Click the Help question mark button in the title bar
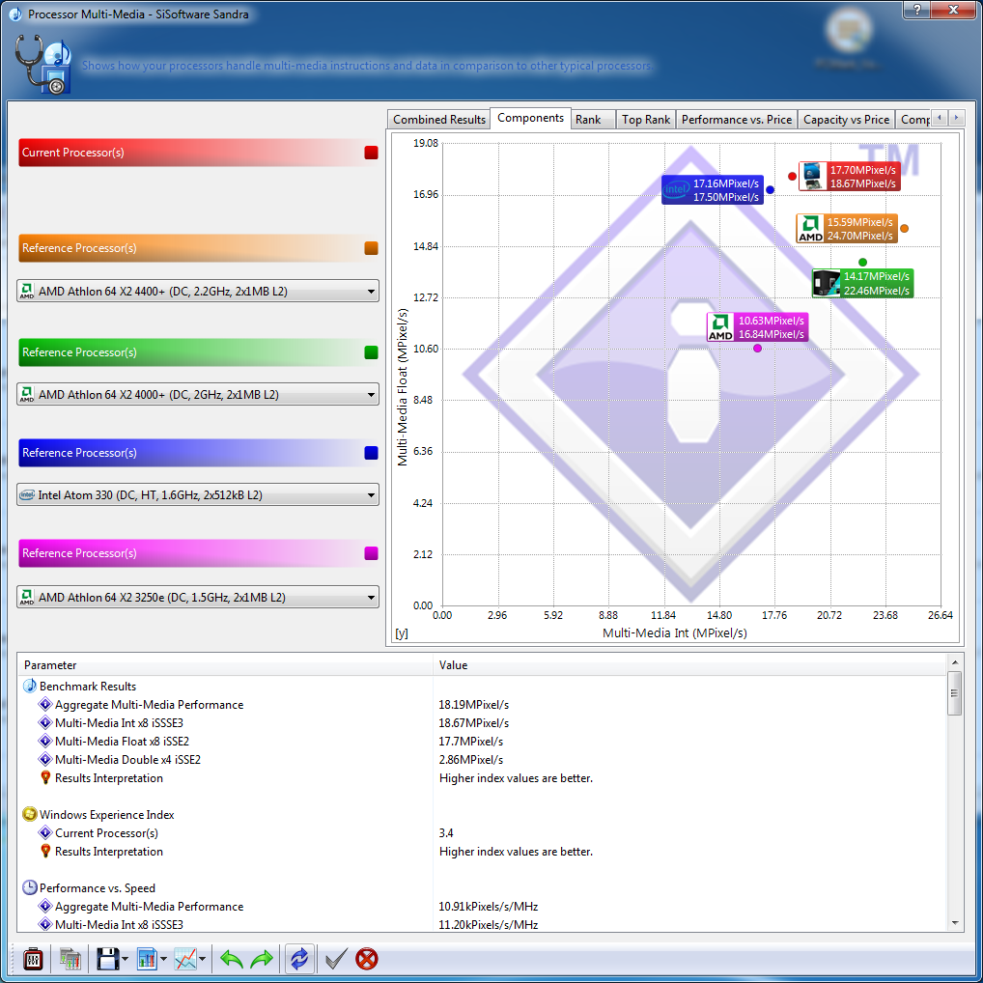Image resolution: width=983 pixels, height=983 pixels. 917,10
